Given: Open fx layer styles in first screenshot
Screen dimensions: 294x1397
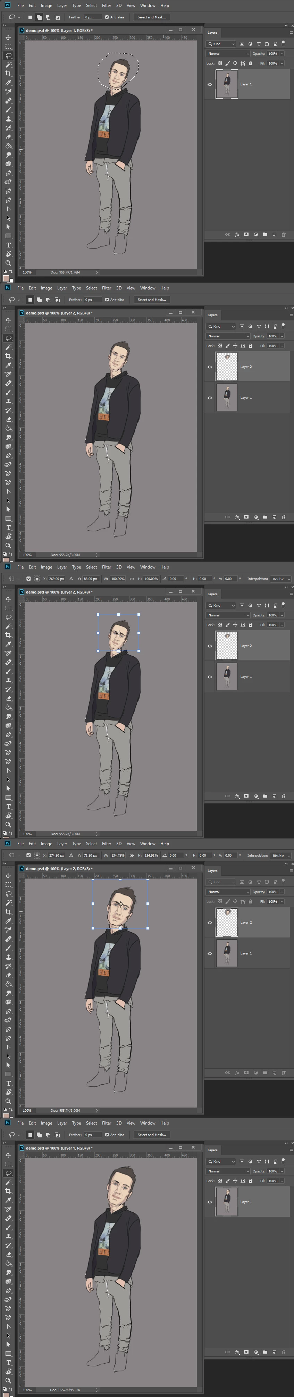Looking at the screenshot, I should pos(237,234).
